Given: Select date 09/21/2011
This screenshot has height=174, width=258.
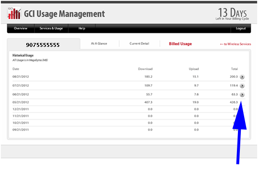Looking at the screenshot, I should (21, 130).
